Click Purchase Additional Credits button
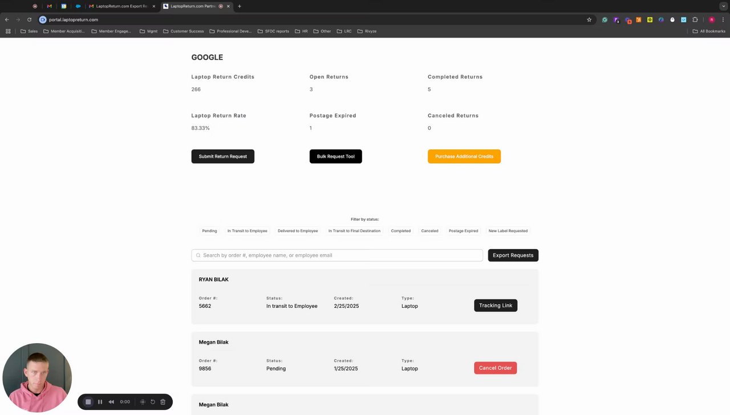This screenshot has height=415, width=730. tap(464, 156)
